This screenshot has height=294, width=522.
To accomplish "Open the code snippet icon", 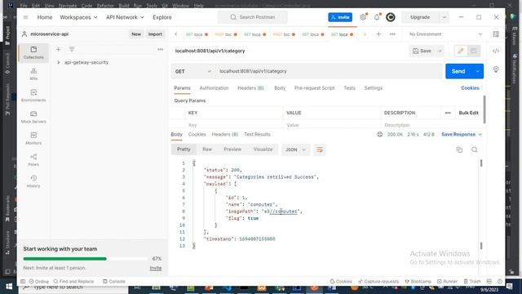I will pos(496,51).
